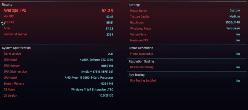Select the NVIDIA GeForce GTX 1080 text
The height and width of the screenshot is (110, 248).
pyautogui.click(x=96, y=60)
